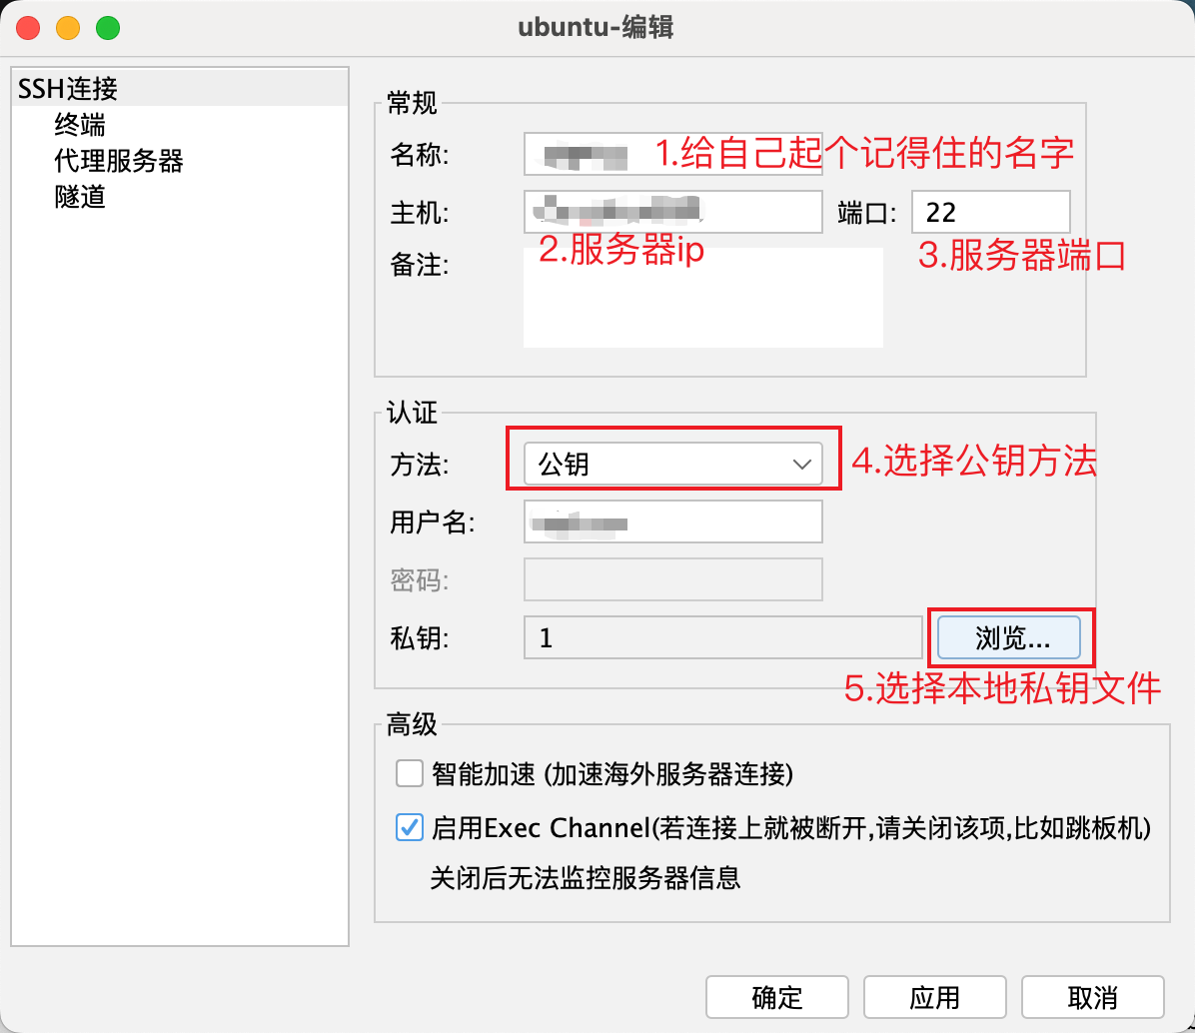This screenshot has width=1195, height=1033.
Task: Click the 应用 button
Action: 934,997
